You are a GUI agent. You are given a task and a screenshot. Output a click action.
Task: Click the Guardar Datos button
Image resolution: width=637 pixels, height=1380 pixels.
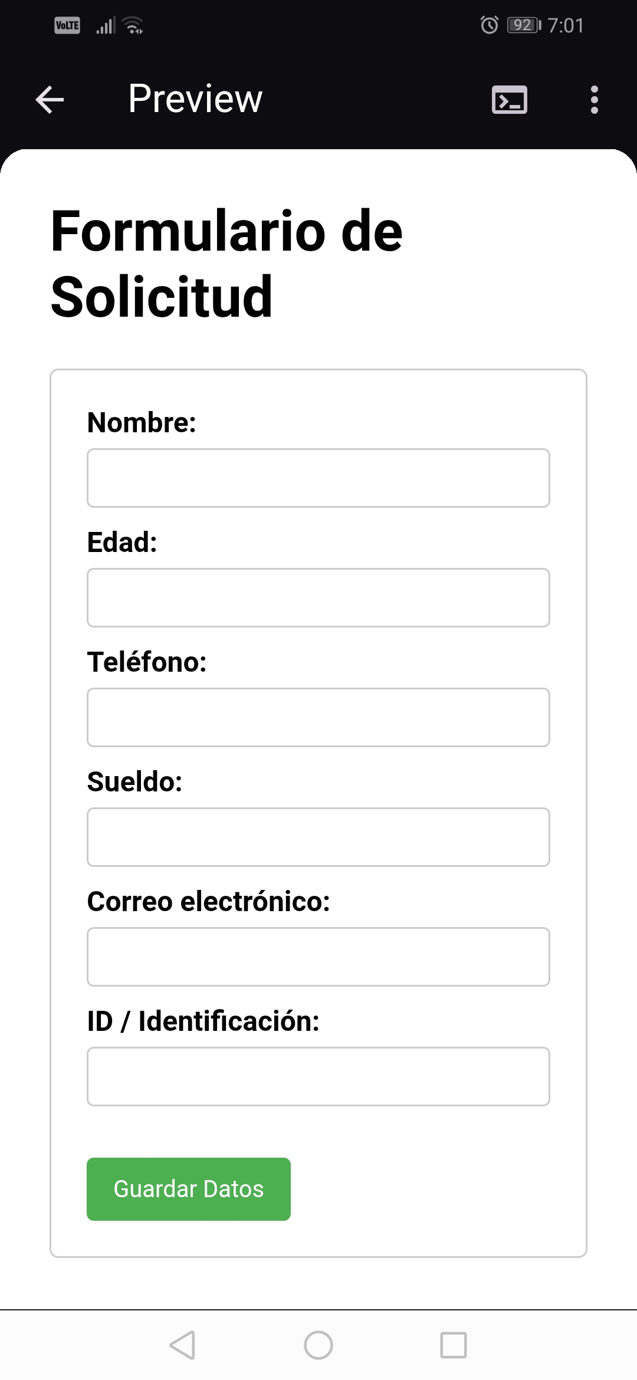point(189,1189)
